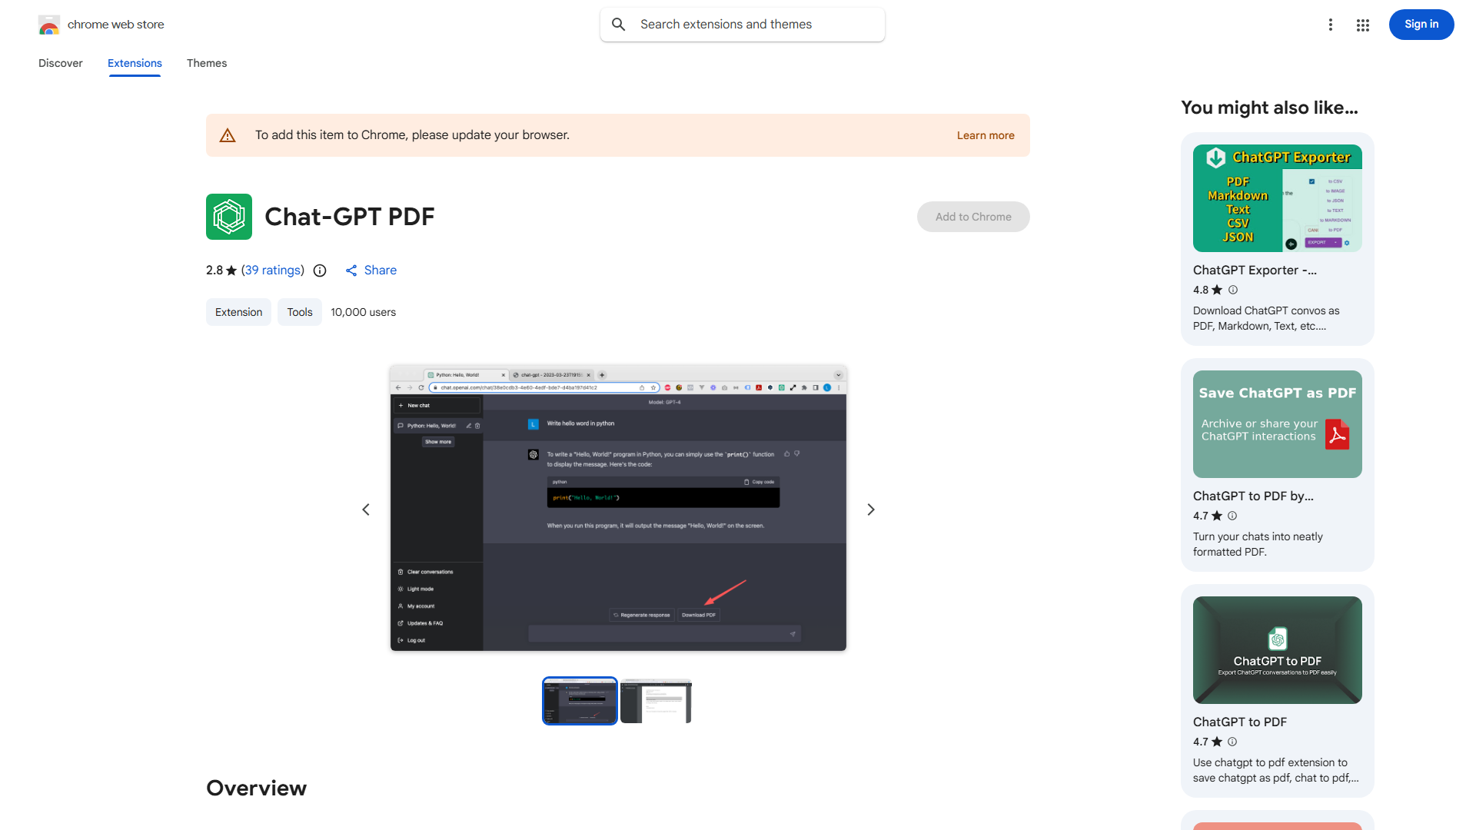Click the info icon beside ChatGPT Exporter rating
The width and height of the screenshot is (1476, 830).
pyautogui.click(x=1232, y=290)
